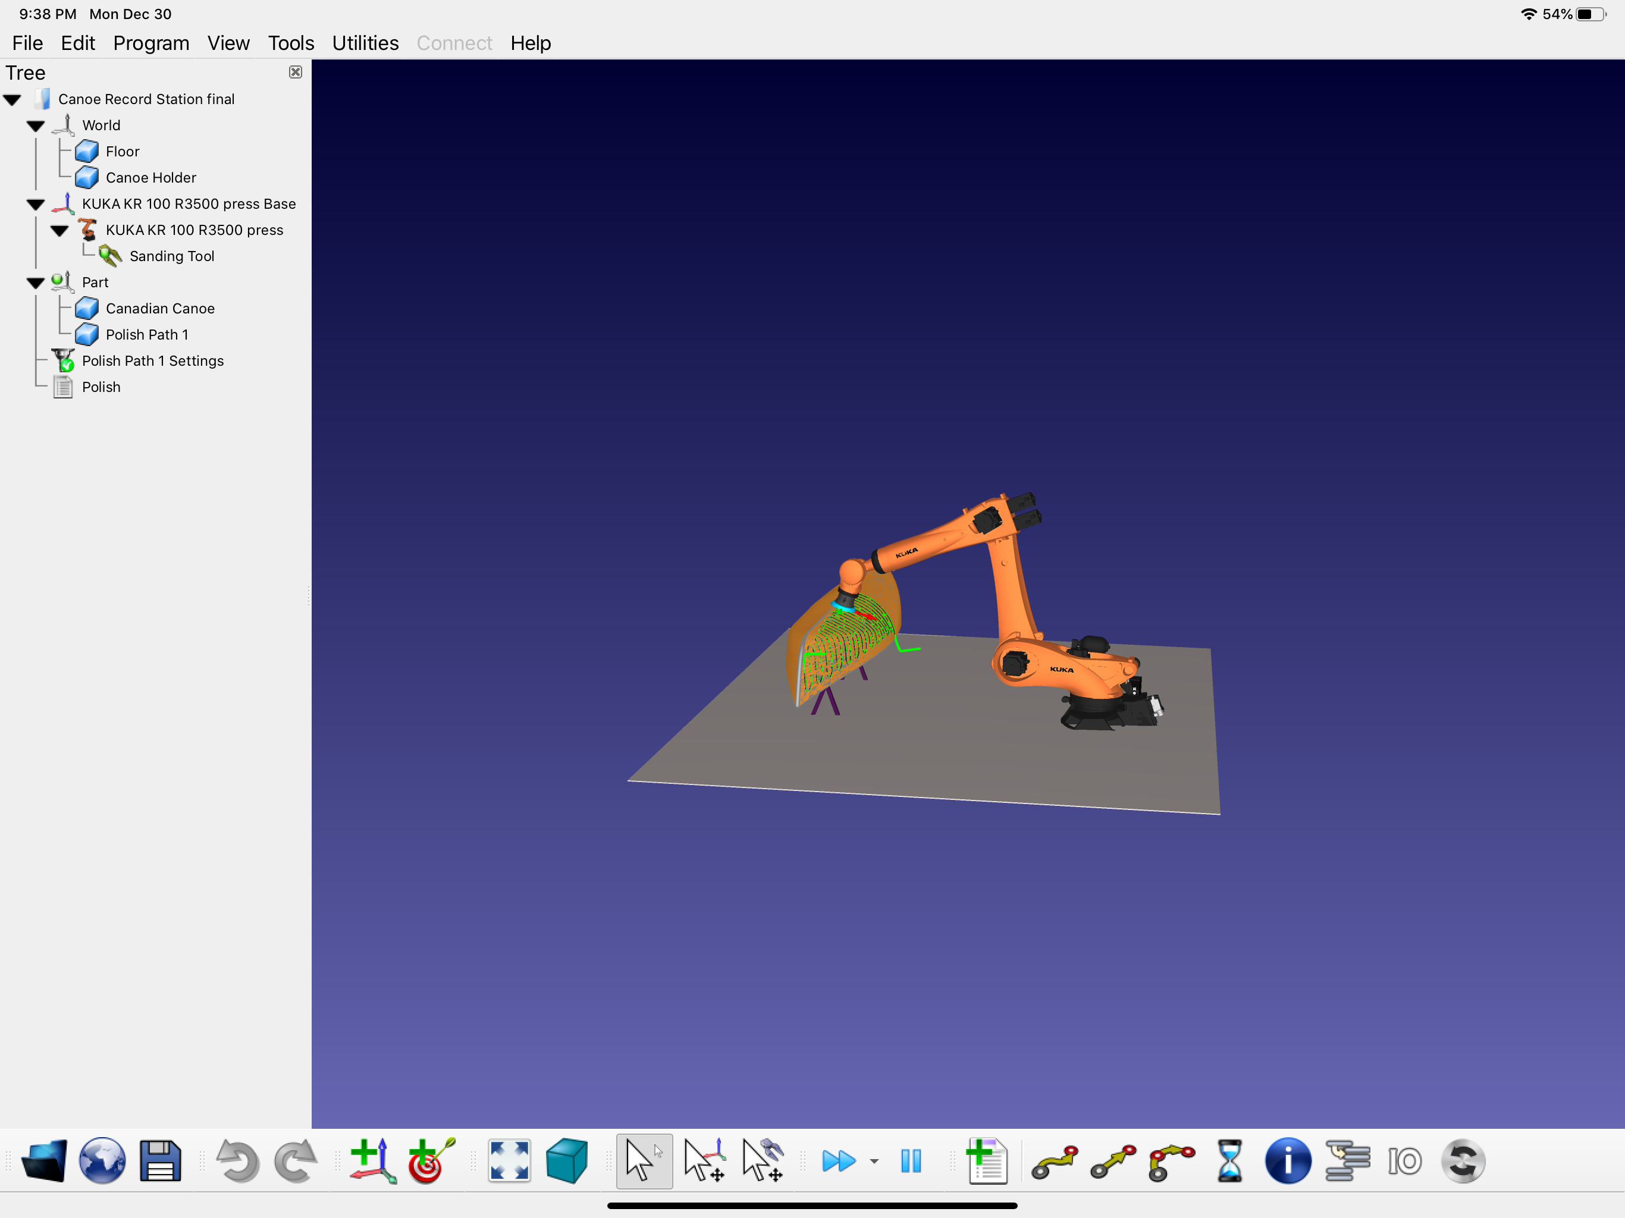Image resolution: width=1625 pixels, height=1218 pixels.
Task: Add show message instruction
Action: [x=1288, y=1161]
